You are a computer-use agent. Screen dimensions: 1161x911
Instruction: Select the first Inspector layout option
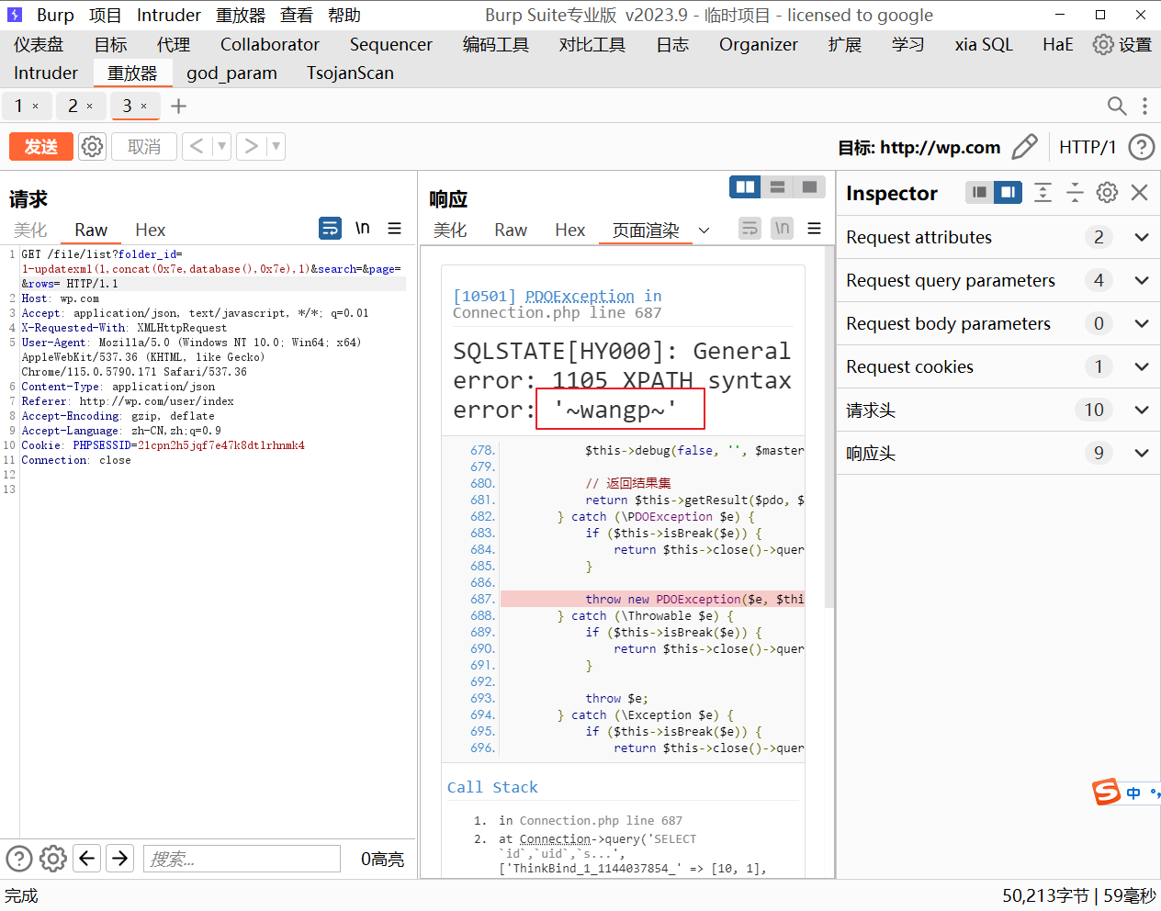(980, 192)
